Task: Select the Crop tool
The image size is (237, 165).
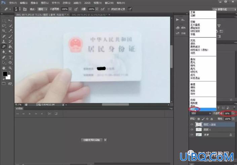Action: tap(4, 31)
